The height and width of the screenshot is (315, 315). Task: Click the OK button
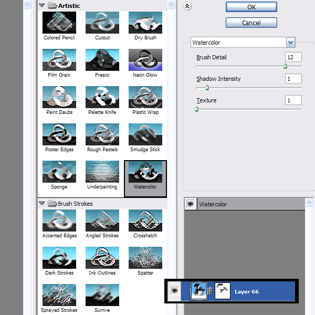pos(251,7)
